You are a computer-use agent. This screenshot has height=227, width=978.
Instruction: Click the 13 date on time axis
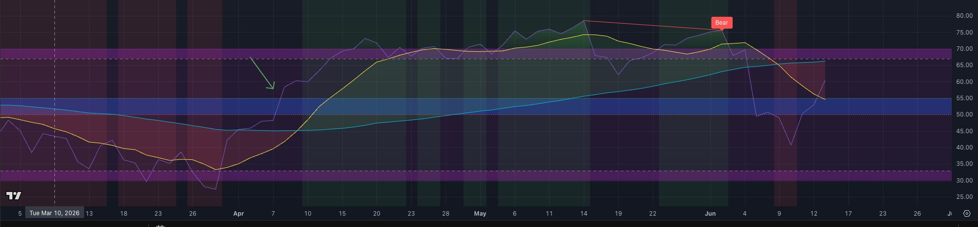coord(89,214)
